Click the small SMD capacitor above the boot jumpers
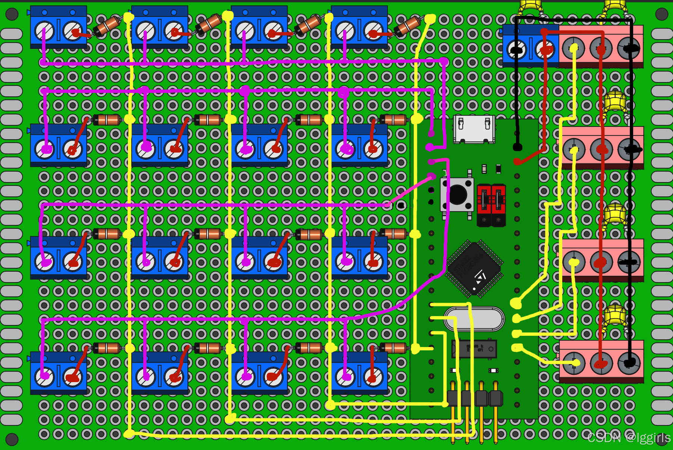This screenshot has width=673, height=450. click(485, 169)
